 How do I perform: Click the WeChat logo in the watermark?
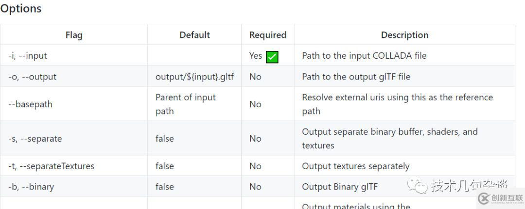(x=418, y=185)
